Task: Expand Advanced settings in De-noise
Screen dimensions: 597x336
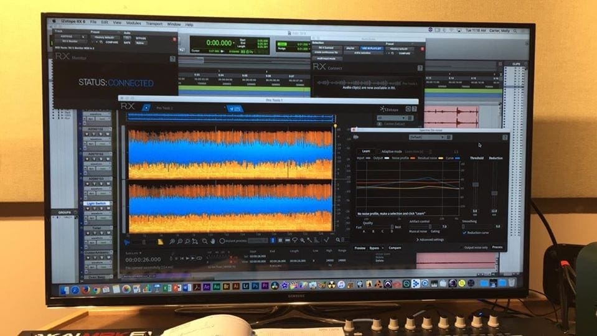Action: (x=430, y=240)
